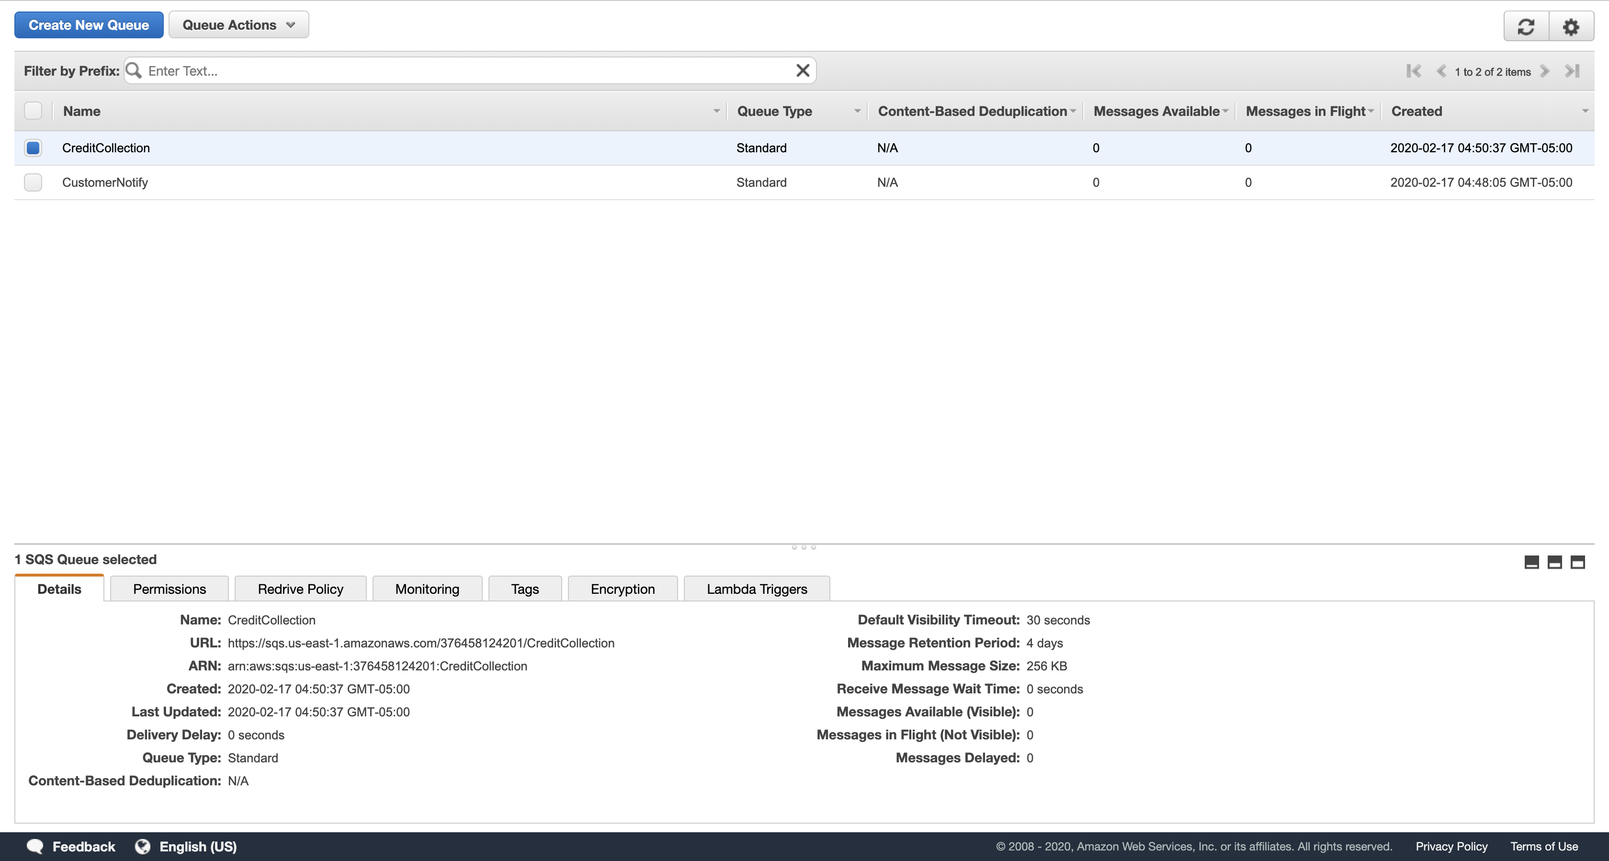
Task: Set details pane to half height icon
Action: click(x=1555, y=562)
